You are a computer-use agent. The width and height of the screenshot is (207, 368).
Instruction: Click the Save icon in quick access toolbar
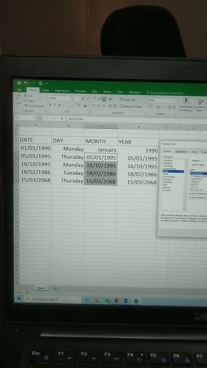19,83
